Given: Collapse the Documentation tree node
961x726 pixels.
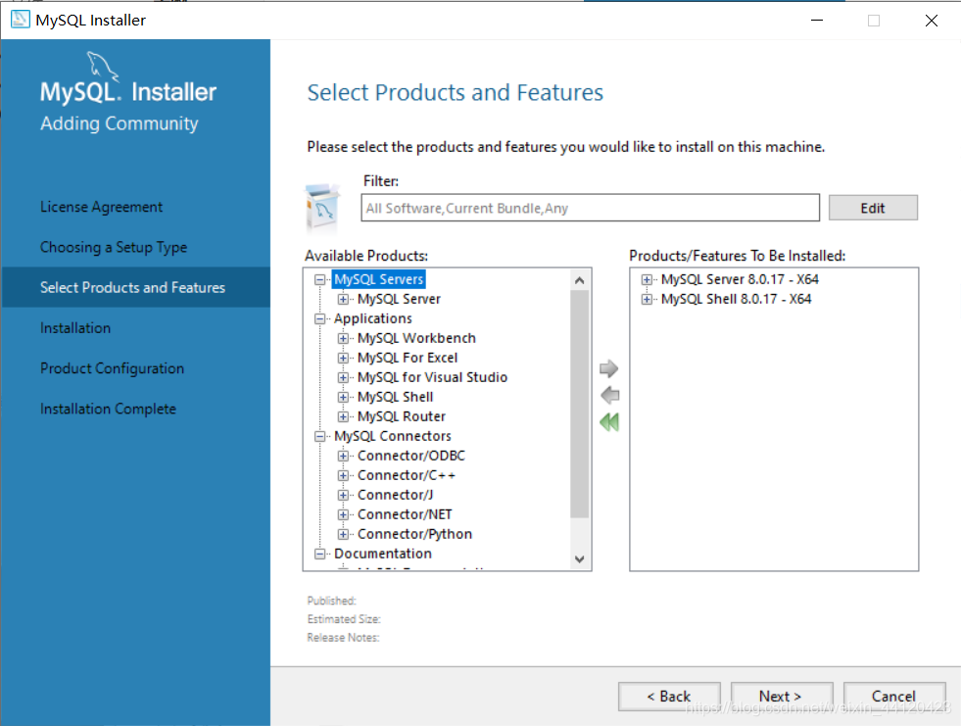Looking at the screenshot, I should click(x=319, y=555).
